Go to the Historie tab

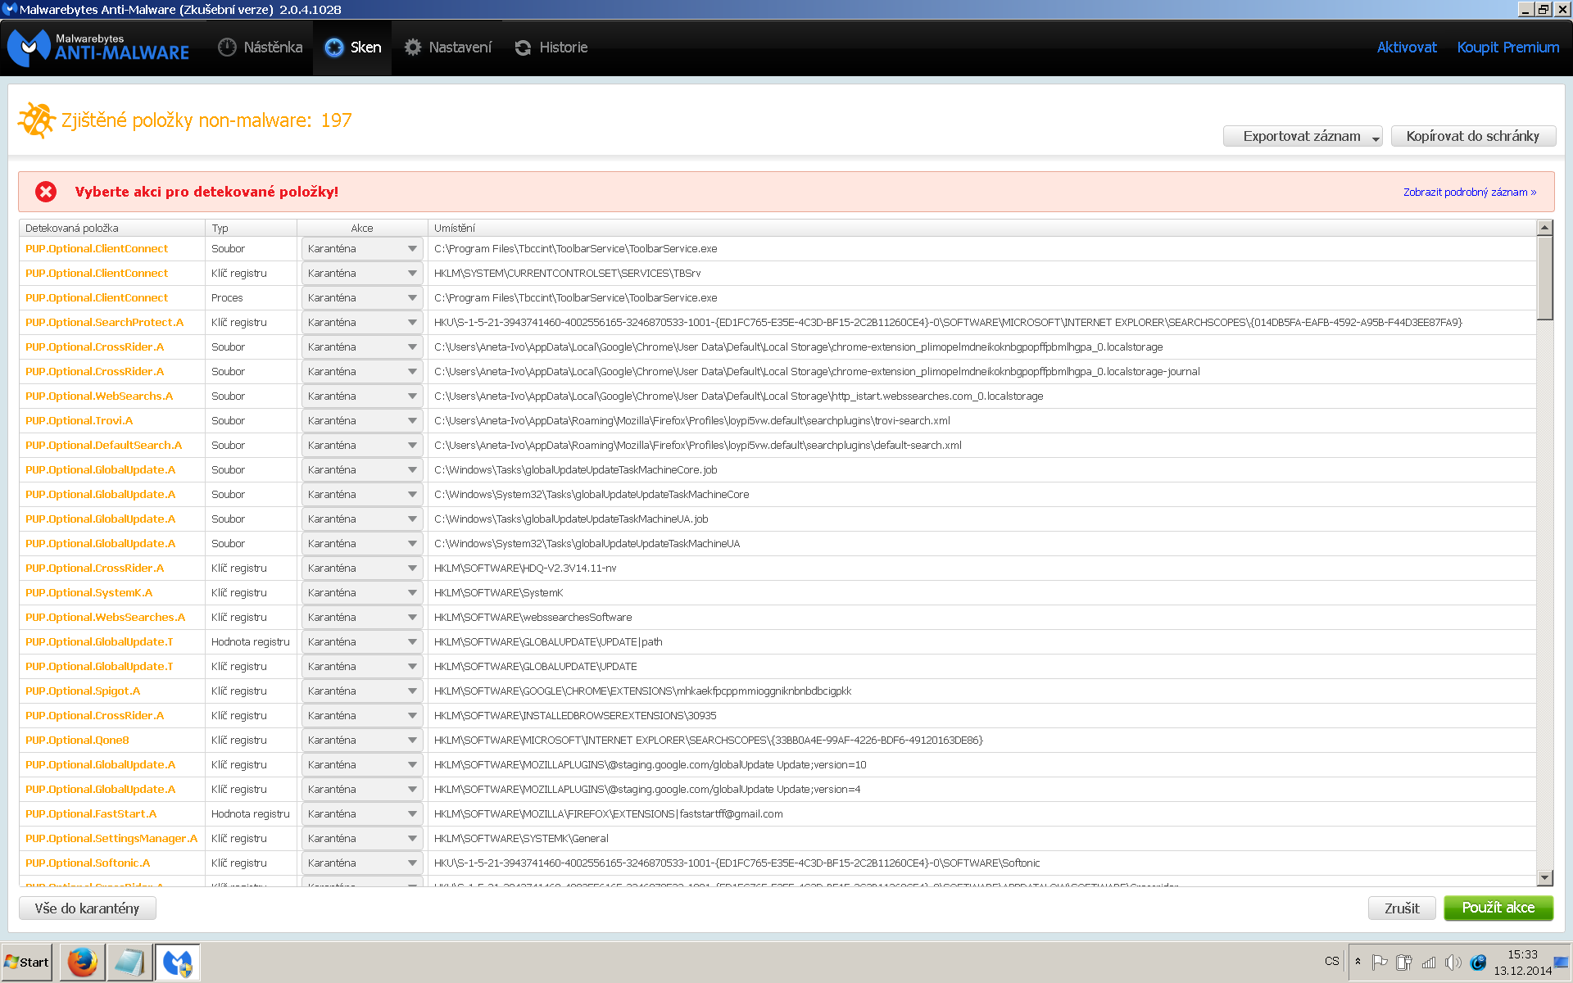tap(551, 48)
